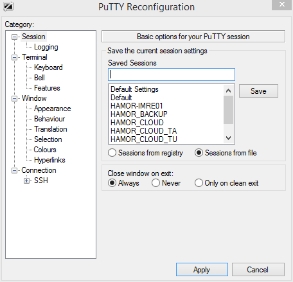Click the PuTTY icon in title bar

tap(8, 6)
